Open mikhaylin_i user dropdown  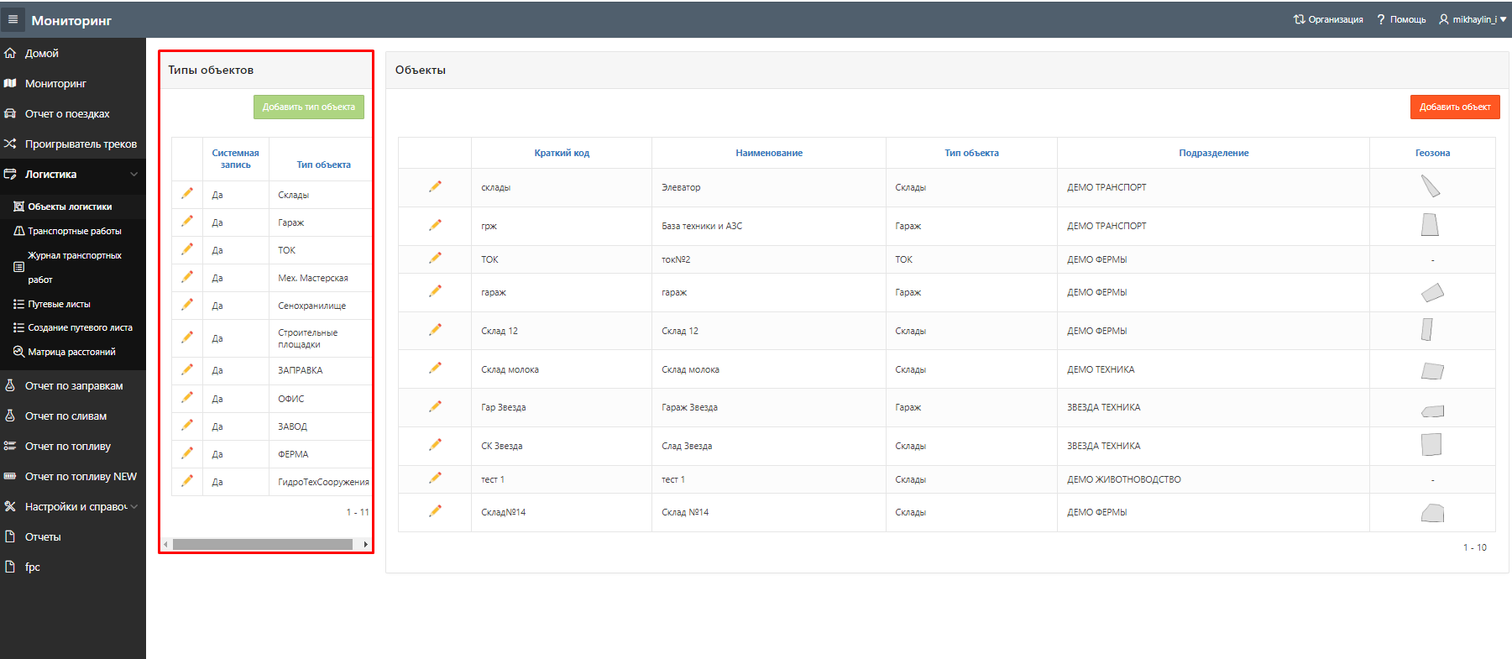[x=1473, y=19]
